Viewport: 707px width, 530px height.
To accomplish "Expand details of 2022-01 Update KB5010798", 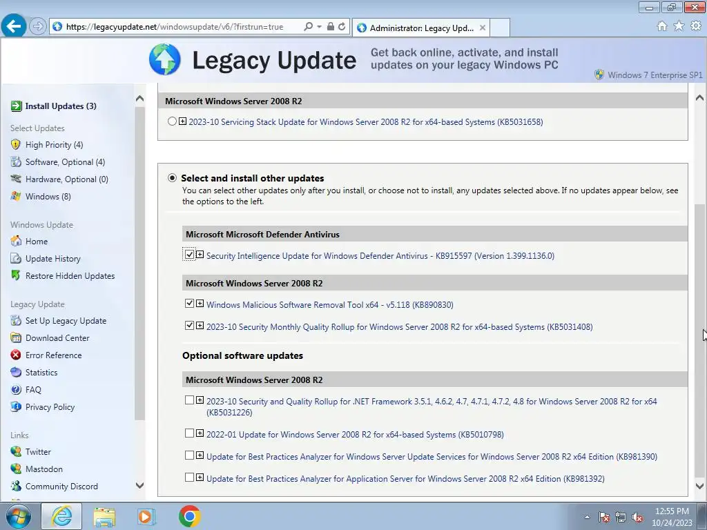I will (200, 433).
